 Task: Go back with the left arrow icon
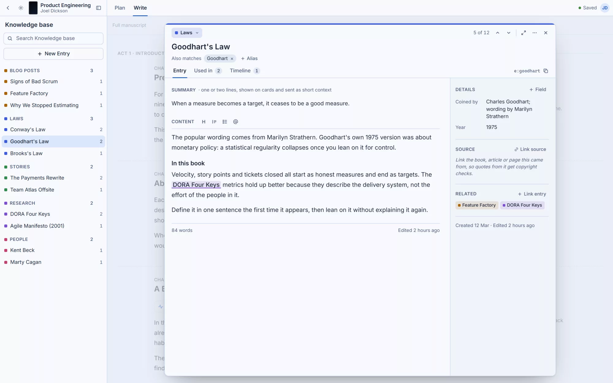tap(8, 8)
